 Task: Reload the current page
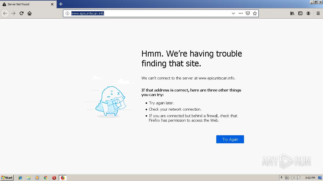click(21, 13)
